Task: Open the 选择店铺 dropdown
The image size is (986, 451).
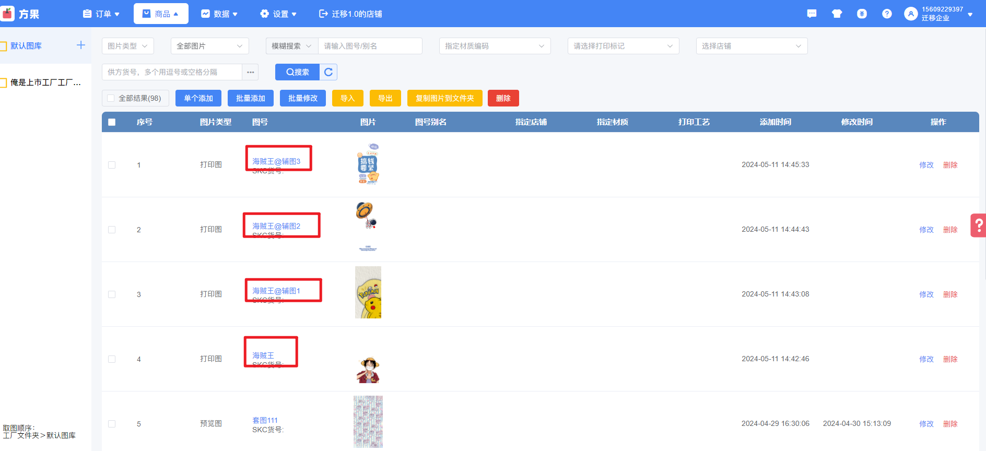Action: click(x=752, y=46)
